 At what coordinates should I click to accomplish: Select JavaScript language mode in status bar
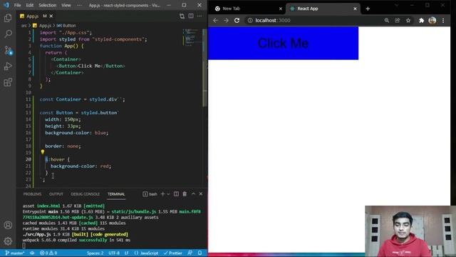146,253
